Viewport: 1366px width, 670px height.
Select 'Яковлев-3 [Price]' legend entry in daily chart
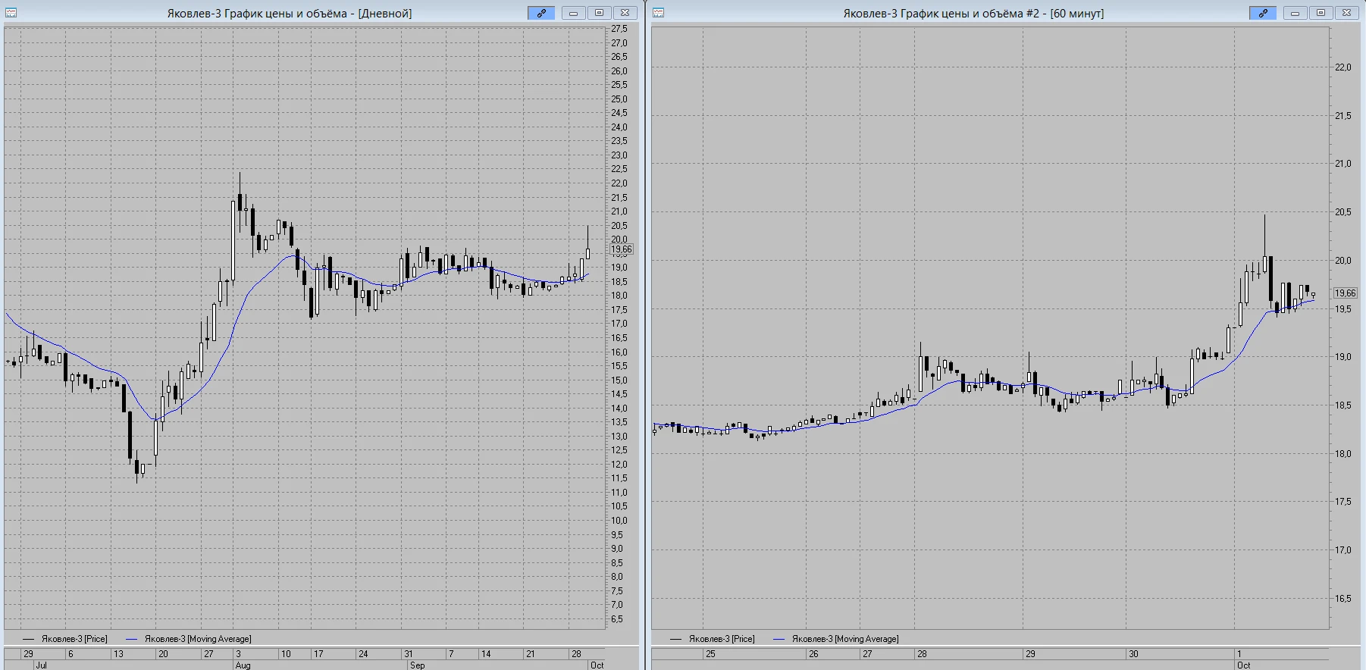click(x=74, y=639)
